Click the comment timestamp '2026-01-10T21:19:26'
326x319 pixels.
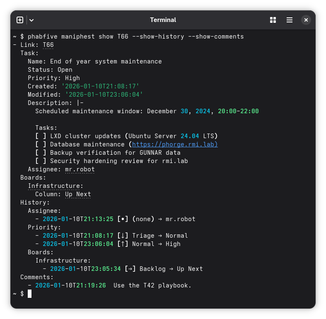click(70, 285)
